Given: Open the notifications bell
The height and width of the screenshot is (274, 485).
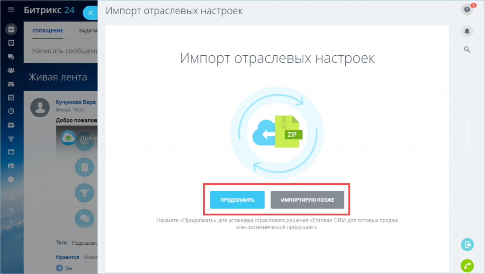Looking at the screenshot, I should (467, 31).
